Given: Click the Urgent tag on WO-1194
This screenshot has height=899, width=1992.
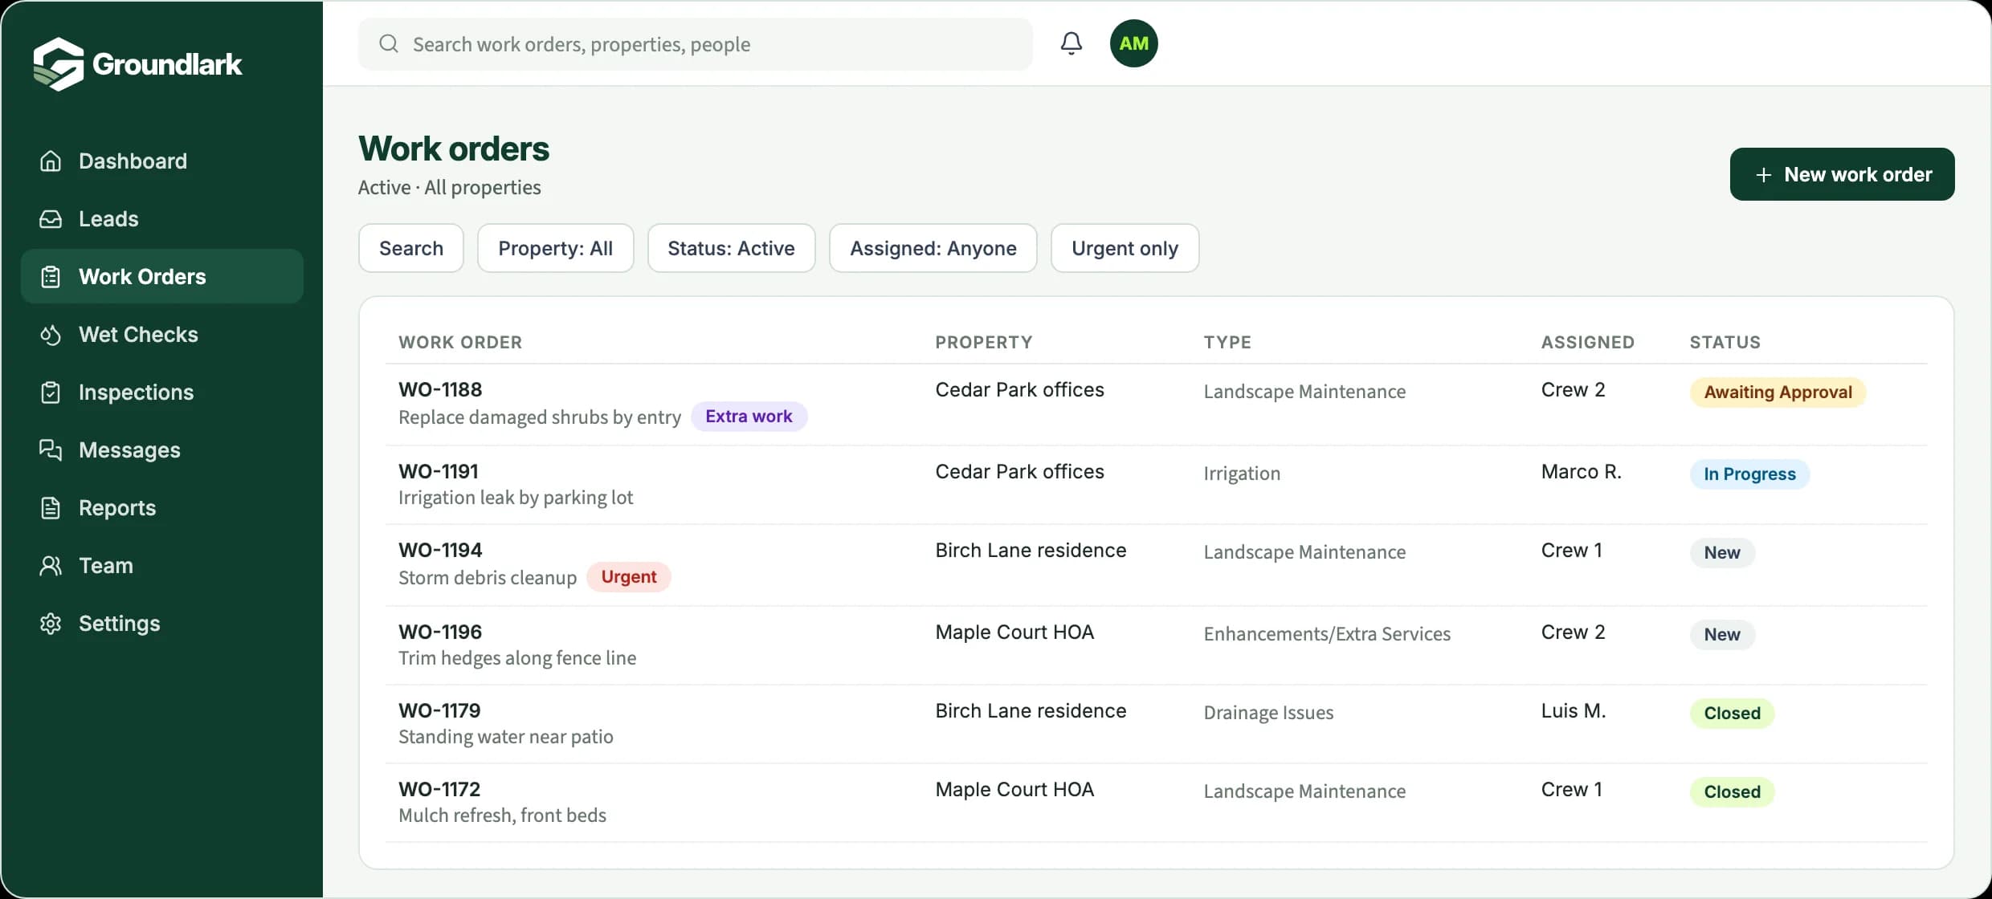Looking at the screenshot, I should pyautogui.click(x=629, y=577).
